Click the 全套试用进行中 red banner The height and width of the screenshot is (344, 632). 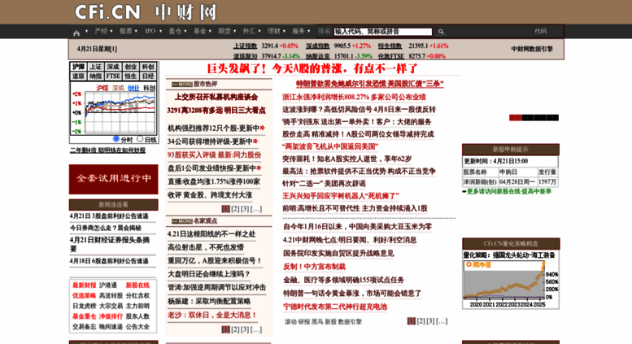(x=114, y=179)
